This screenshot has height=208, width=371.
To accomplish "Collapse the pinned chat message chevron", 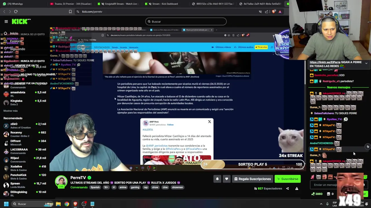I will [366, 63].
